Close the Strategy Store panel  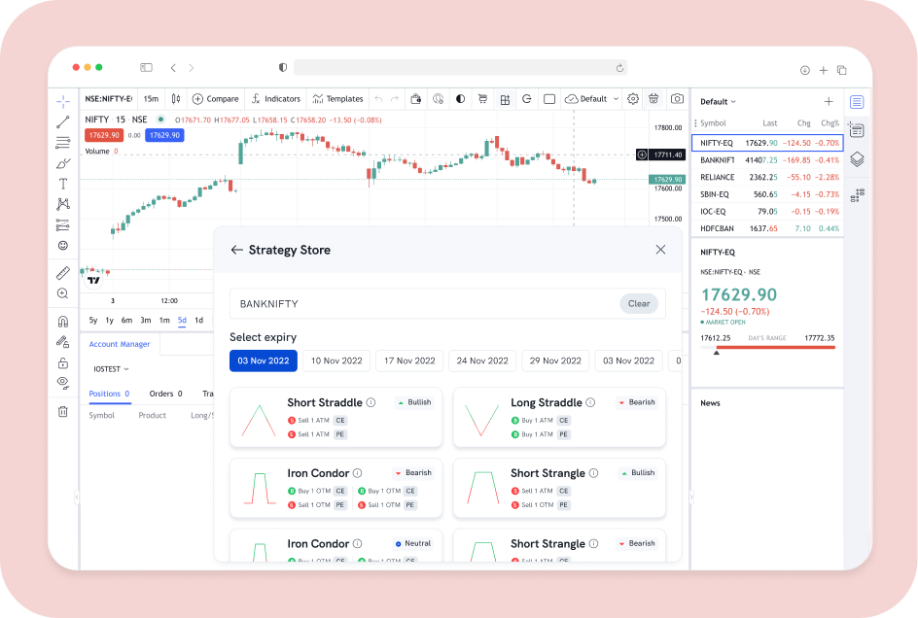coord(660,250)
